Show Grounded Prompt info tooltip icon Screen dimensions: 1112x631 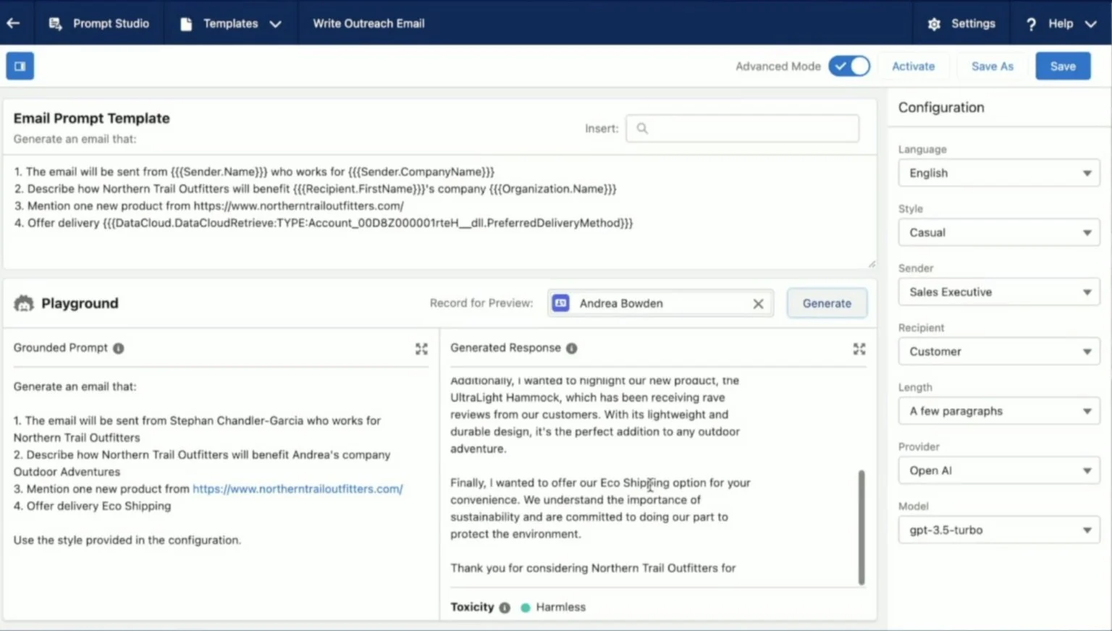coord(119,348)
